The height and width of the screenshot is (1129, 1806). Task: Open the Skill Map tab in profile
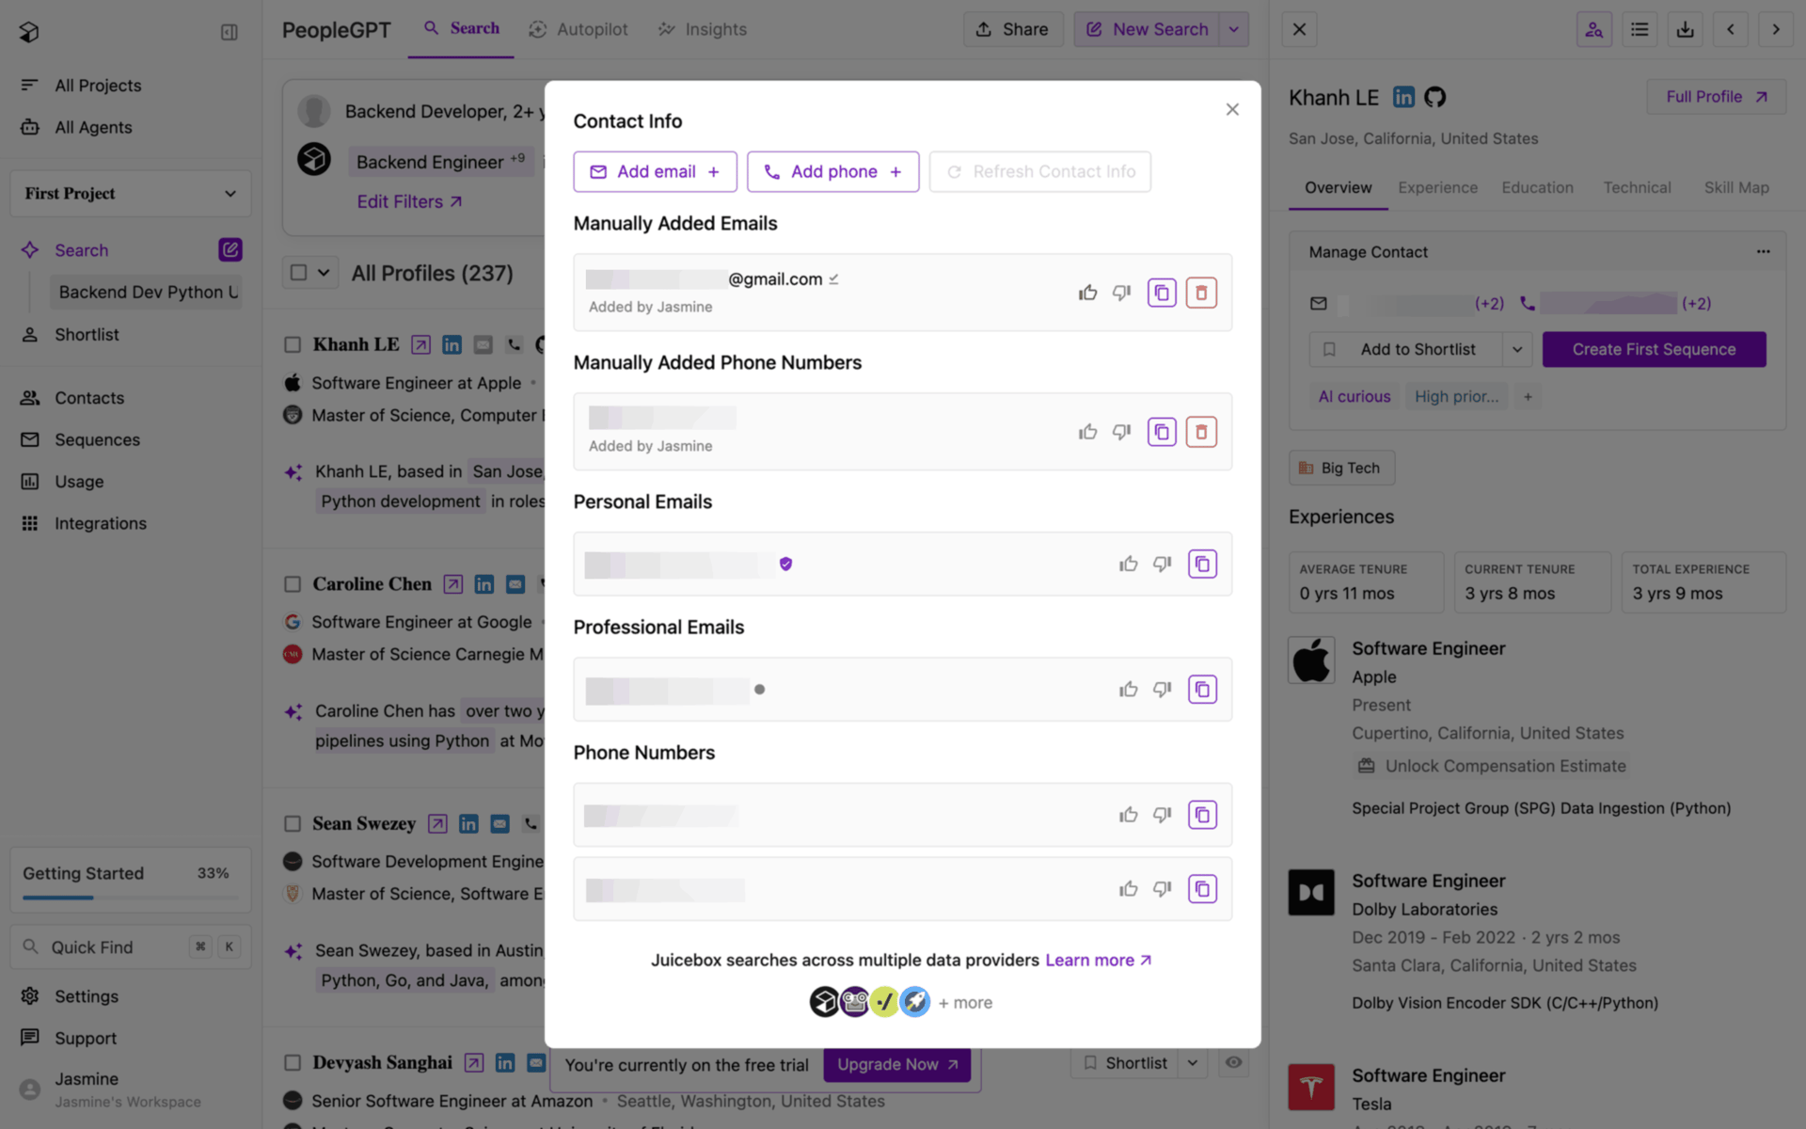(1736, 187)
